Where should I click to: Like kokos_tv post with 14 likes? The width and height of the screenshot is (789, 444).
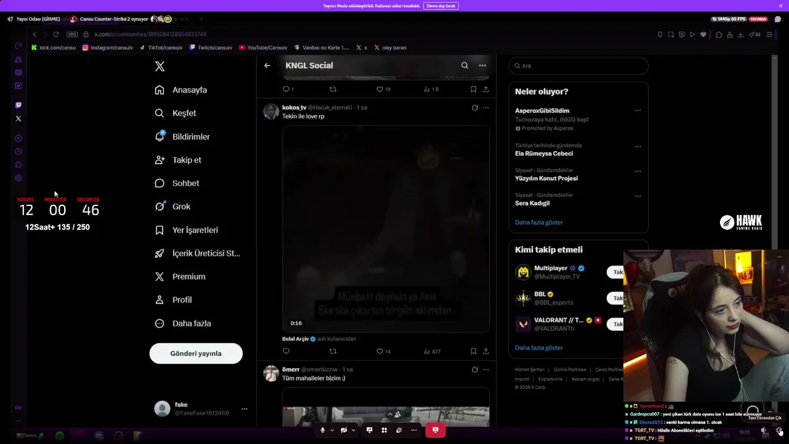coord(383,351)
